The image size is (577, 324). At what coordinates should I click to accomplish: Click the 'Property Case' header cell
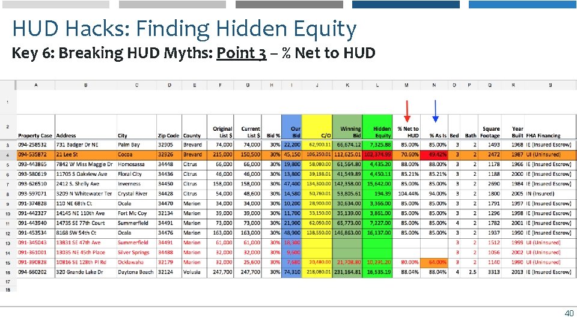(35, 127)
